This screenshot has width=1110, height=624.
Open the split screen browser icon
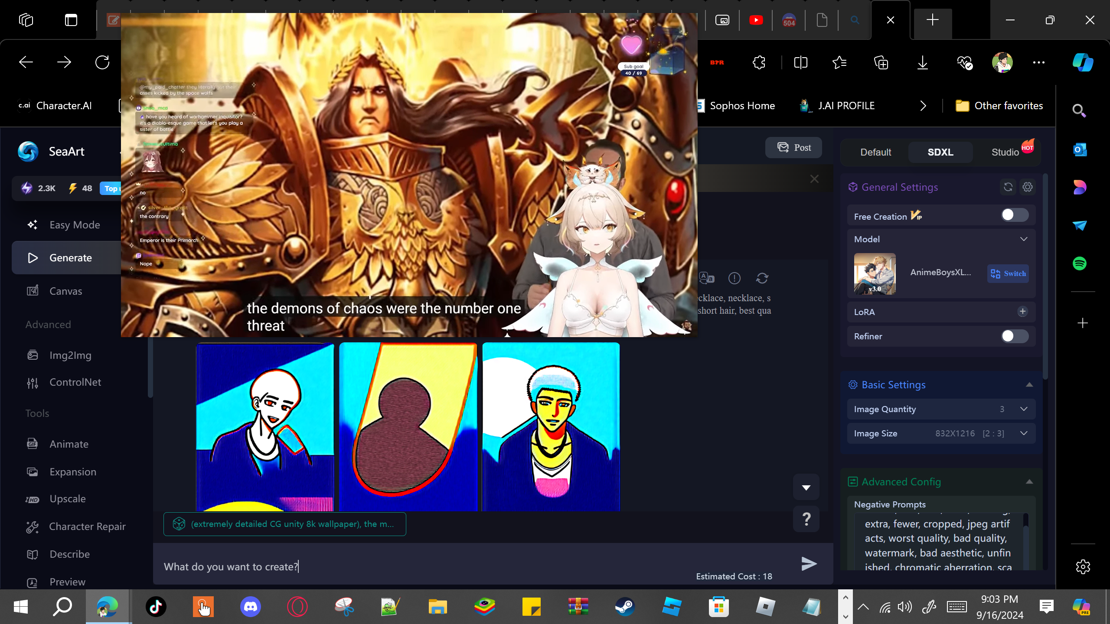800,62
